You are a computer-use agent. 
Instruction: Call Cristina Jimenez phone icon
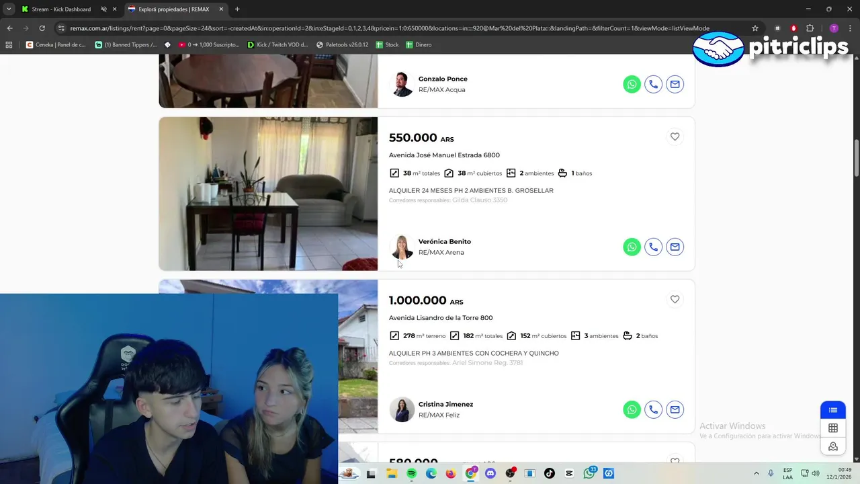(x=653, y=409)
